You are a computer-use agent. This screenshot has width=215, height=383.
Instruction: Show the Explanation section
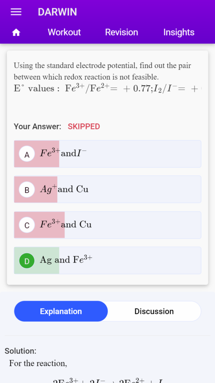tap(61, 311)
